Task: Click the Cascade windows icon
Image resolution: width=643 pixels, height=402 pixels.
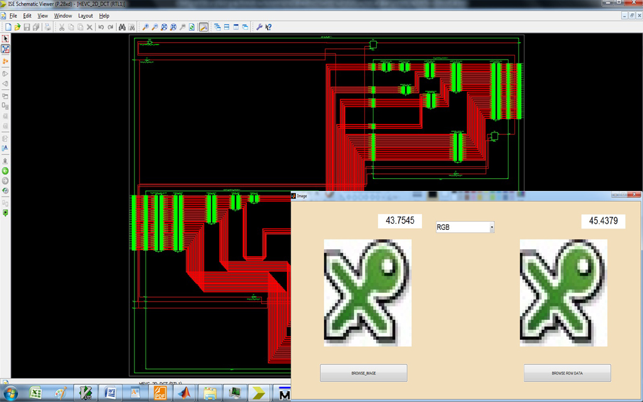Action: [217, 27]
